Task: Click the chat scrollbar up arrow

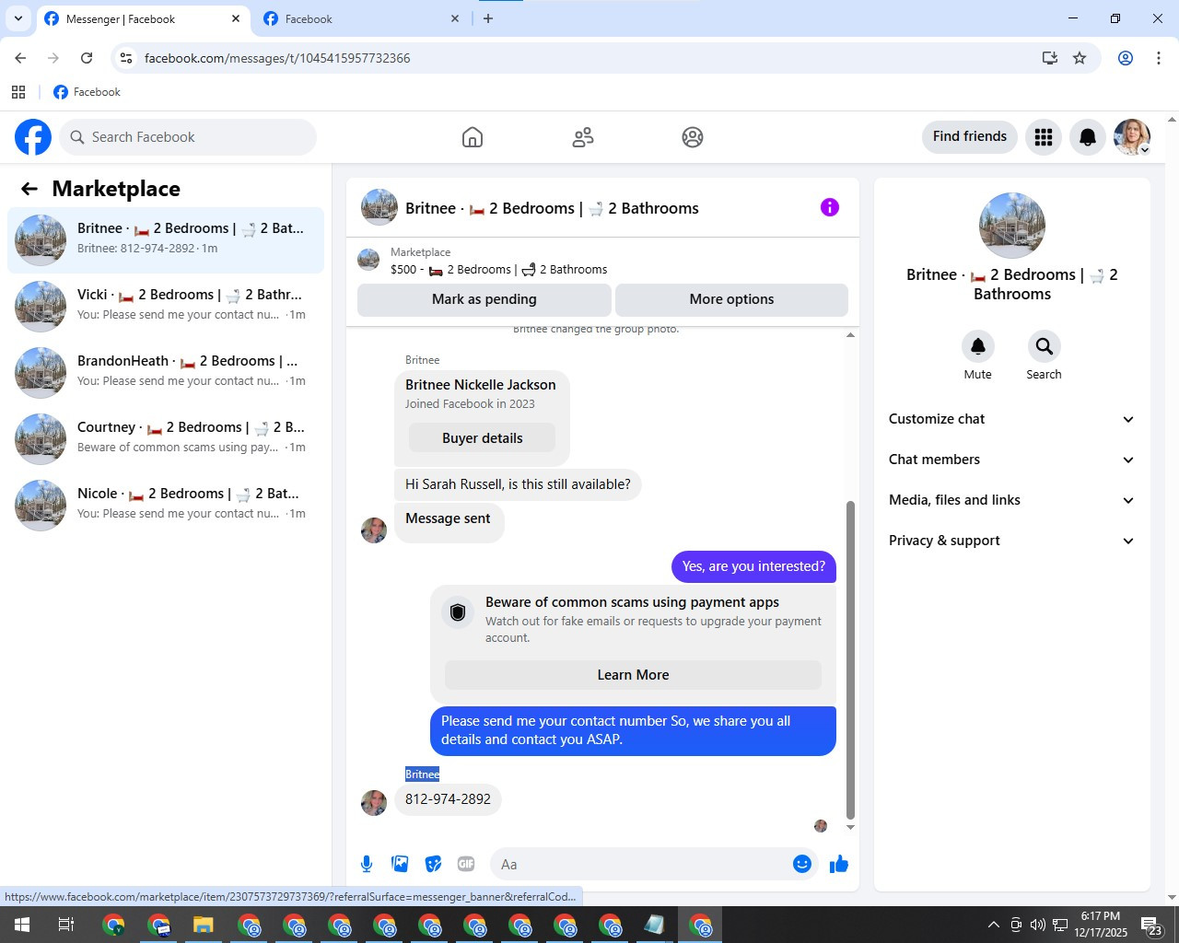Action: coord(850,335)
